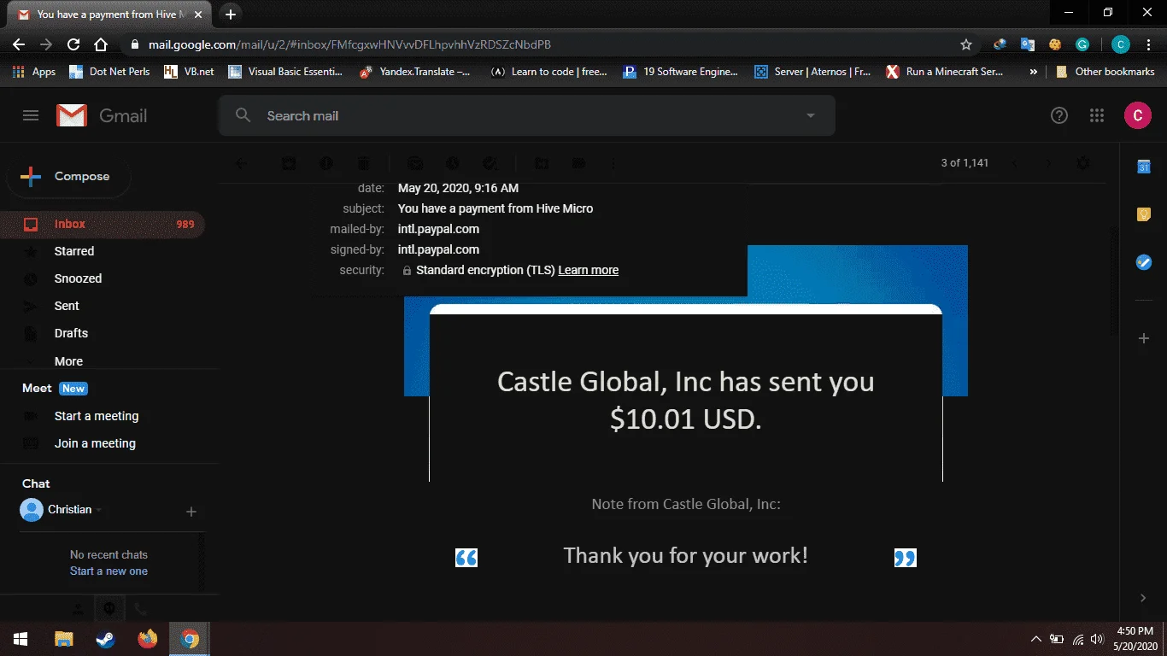Go to the newer email arrow
The height and width of the screenshot is (656, 1167).
1015,163
